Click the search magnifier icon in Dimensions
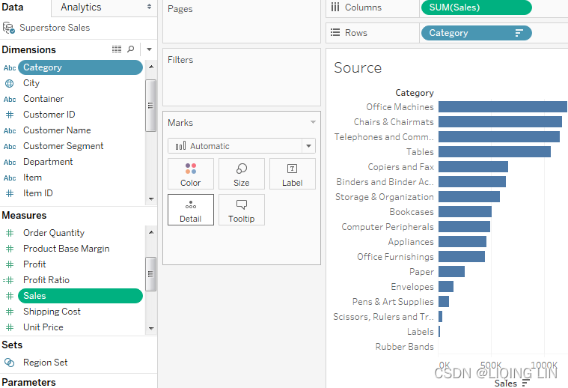 131,49
